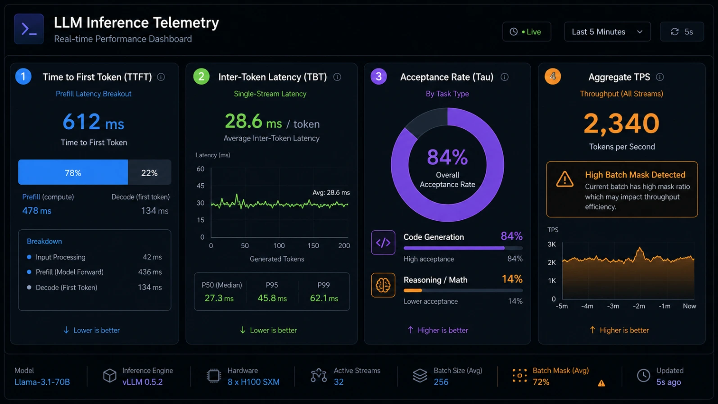Screen dimensions: 718x404
Task: Click the Batch Mask warning triangle
Action: [x=601, y=383]
